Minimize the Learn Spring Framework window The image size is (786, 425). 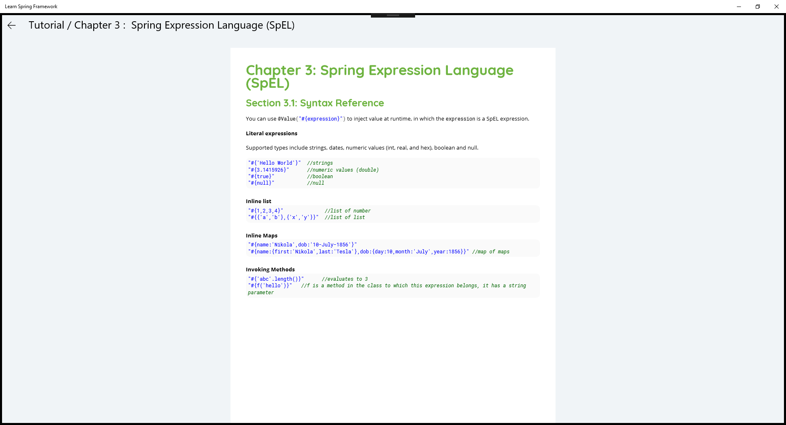[x=739, y=7]
